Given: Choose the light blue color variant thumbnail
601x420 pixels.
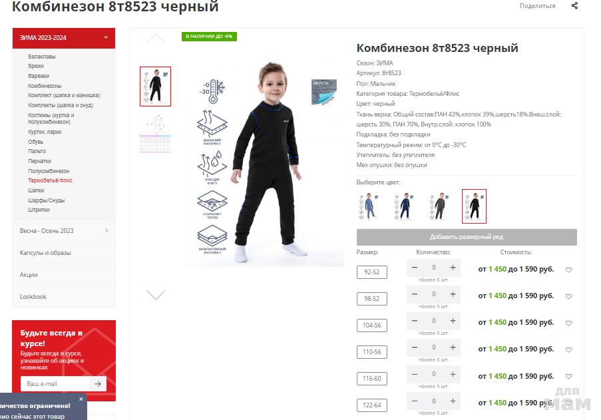Looking at the screenshot, I should click(368, 206).
